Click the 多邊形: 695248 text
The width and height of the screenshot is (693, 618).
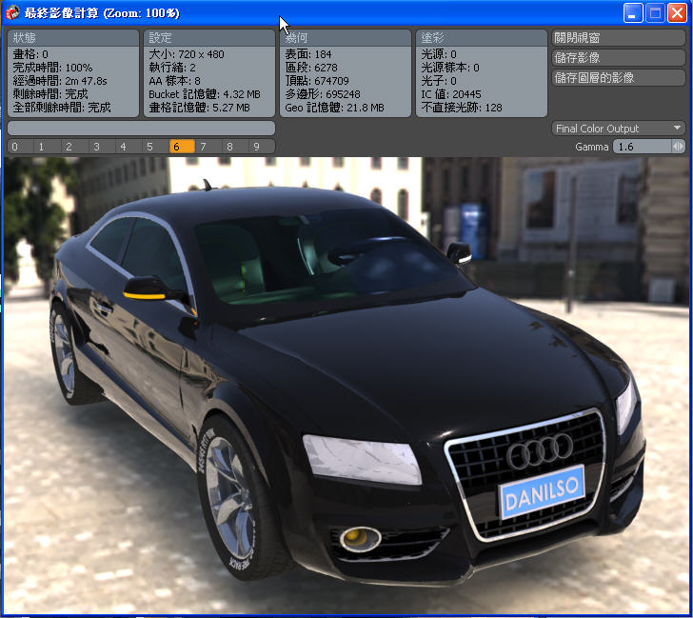[322, 94]
